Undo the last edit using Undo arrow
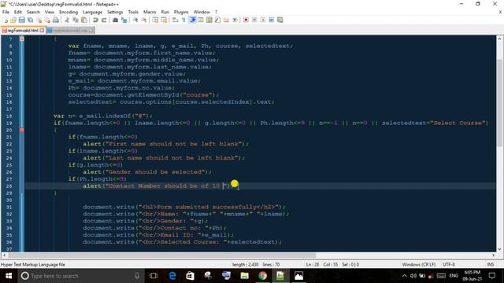 [x=95, y=20]
